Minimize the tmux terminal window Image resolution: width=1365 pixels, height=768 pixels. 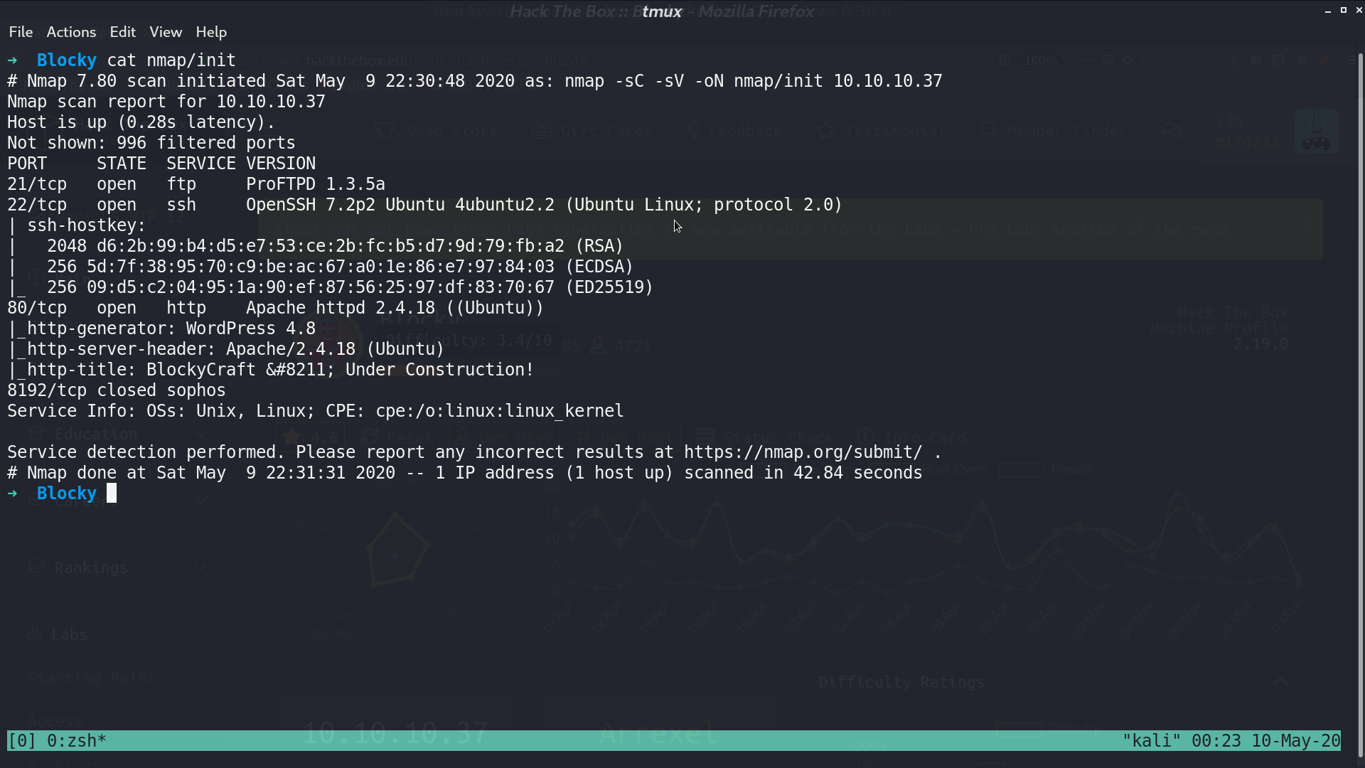click(x=1328, y=11)
